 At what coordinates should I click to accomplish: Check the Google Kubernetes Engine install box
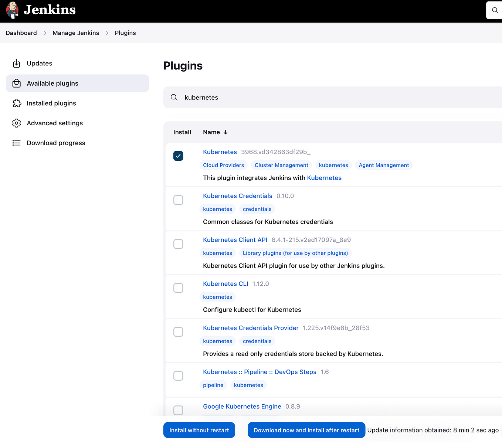(x=178, y=410)
